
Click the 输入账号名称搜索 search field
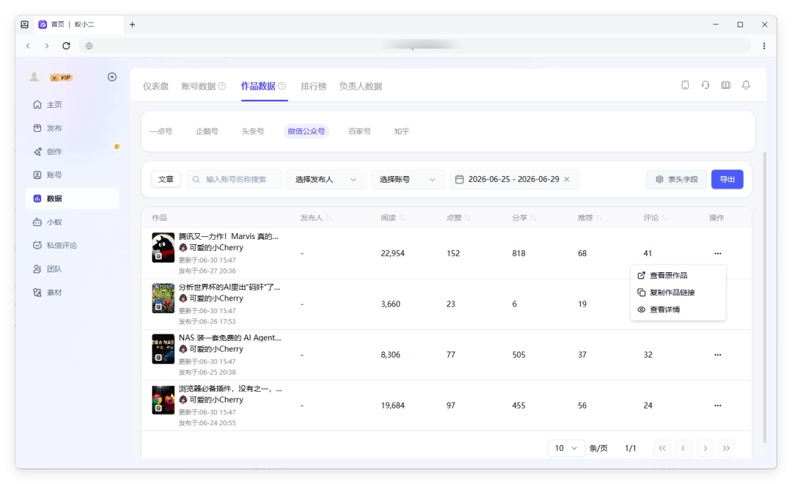click(x=235, y=180)
